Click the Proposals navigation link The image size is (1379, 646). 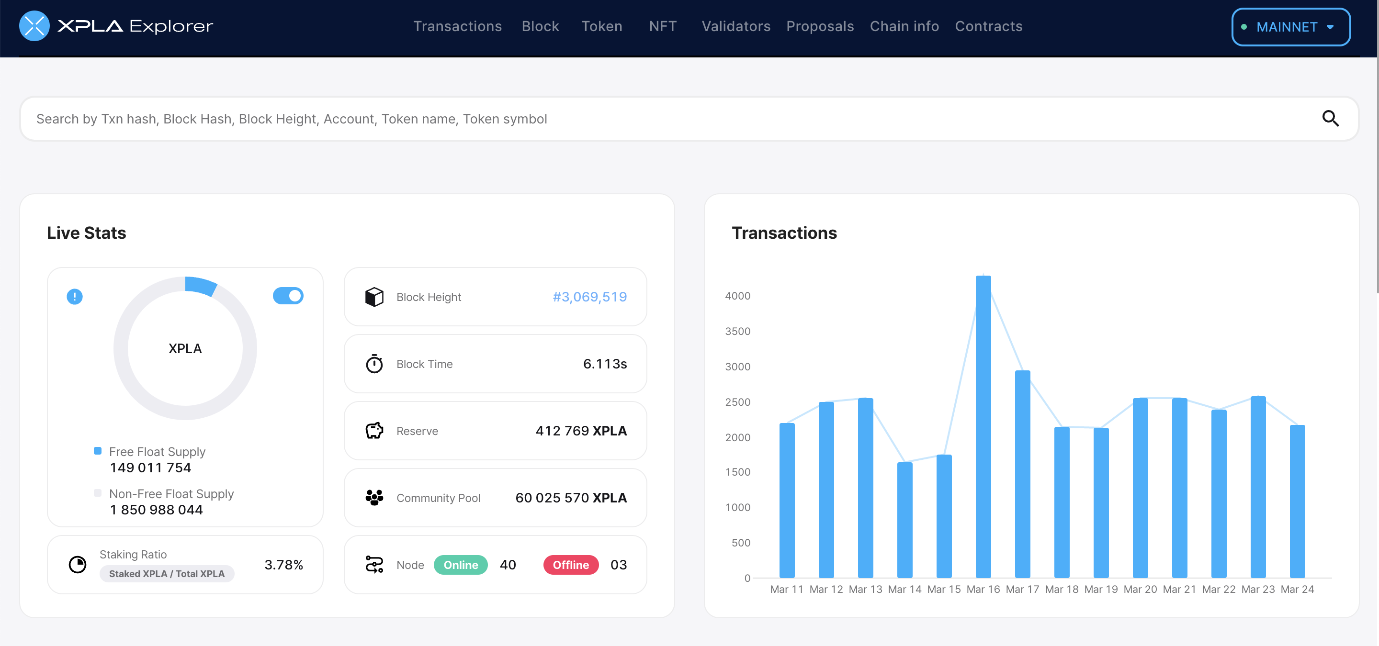point(820,26)
